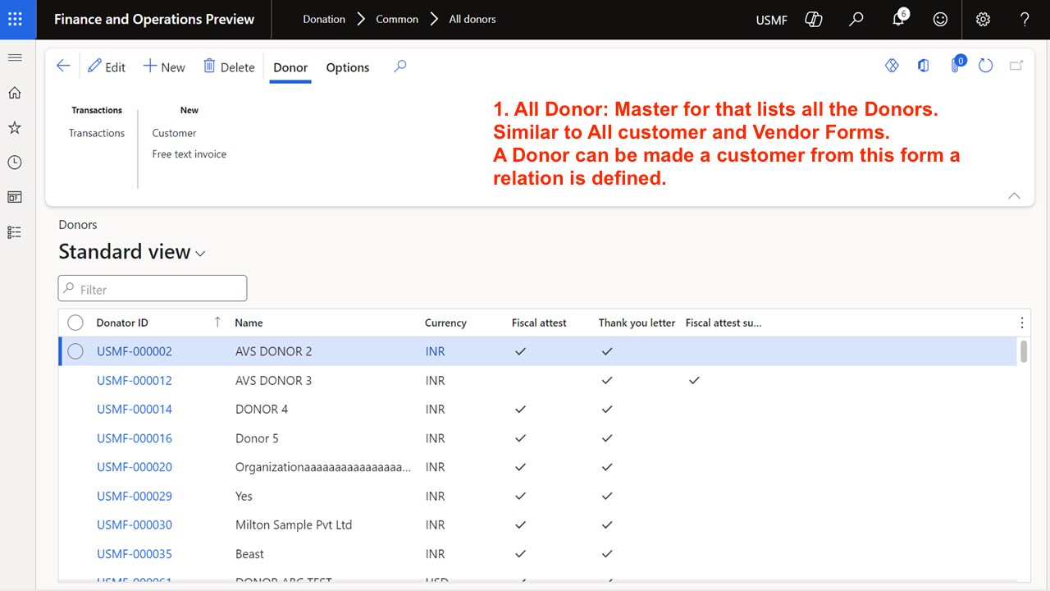This screenshot has height=591, width=1050.
Task: Open Power Apps diamond icon
Action: 892,66
